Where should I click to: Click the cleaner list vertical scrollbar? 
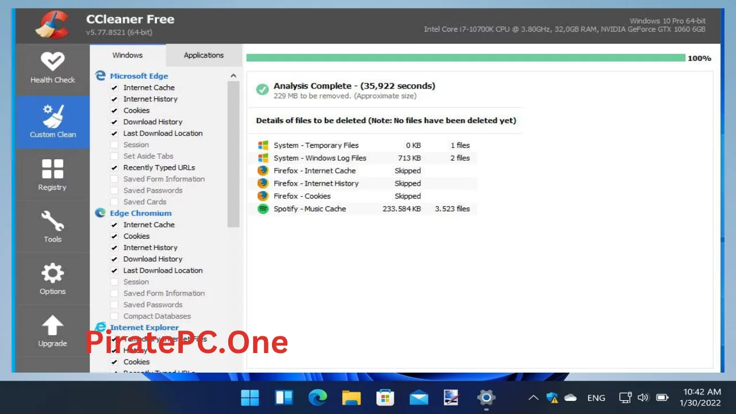[233, 155]
